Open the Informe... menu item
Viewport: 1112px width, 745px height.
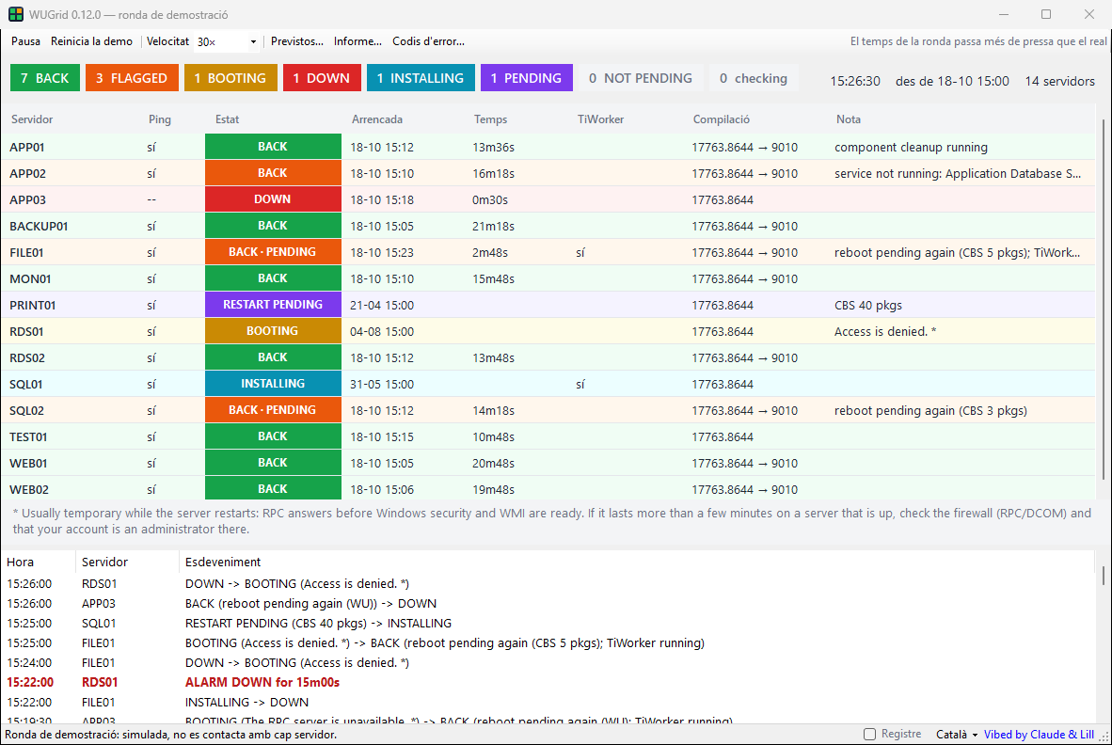click(x=357, y=41)
